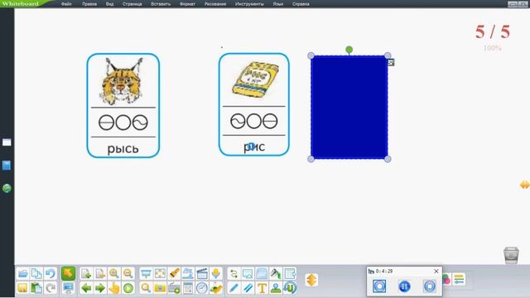
Task: Select the orange arrow selection tool
Action: tap(68, 273)
